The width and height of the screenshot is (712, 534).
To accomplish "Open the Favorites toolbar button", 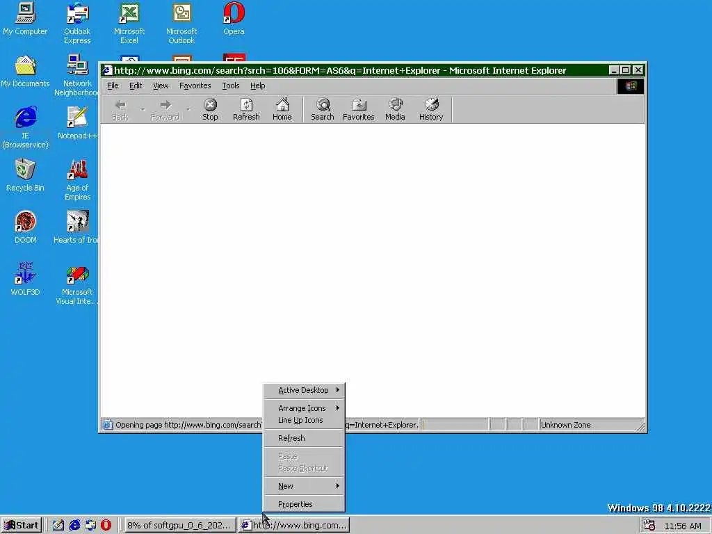I will click(358, 109).
